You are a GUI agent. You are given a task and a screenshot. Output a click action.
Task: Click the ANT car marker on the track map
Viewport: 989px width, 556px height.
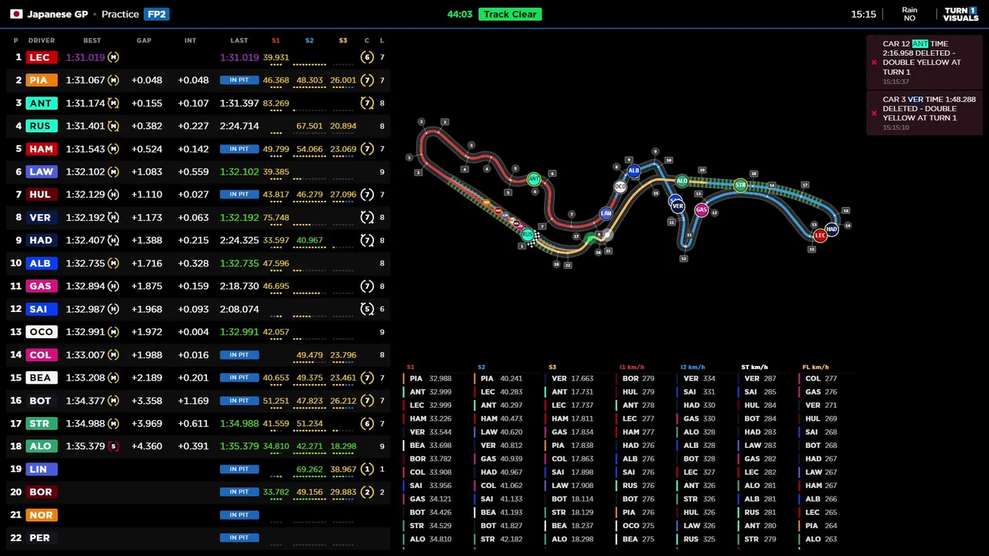click(x=533, y=179)
